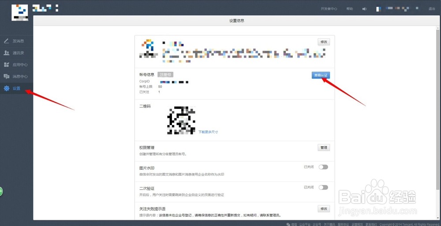Click the QR code image
This screenshot has width=441, height=226.
pos(181,120)
